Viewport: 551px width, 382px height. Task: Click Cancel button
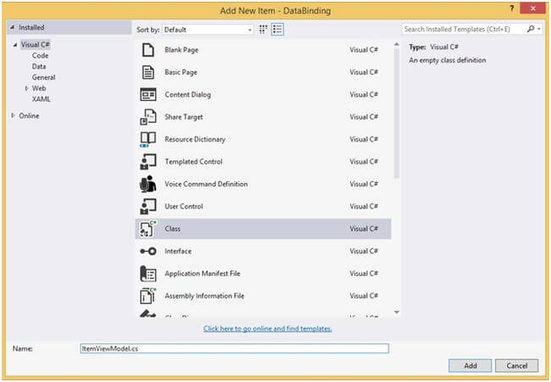point(516,366)
